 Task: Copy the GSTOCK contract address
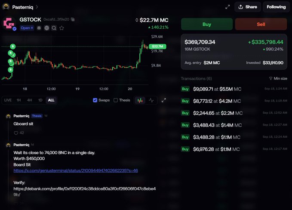tap(73, 19)
